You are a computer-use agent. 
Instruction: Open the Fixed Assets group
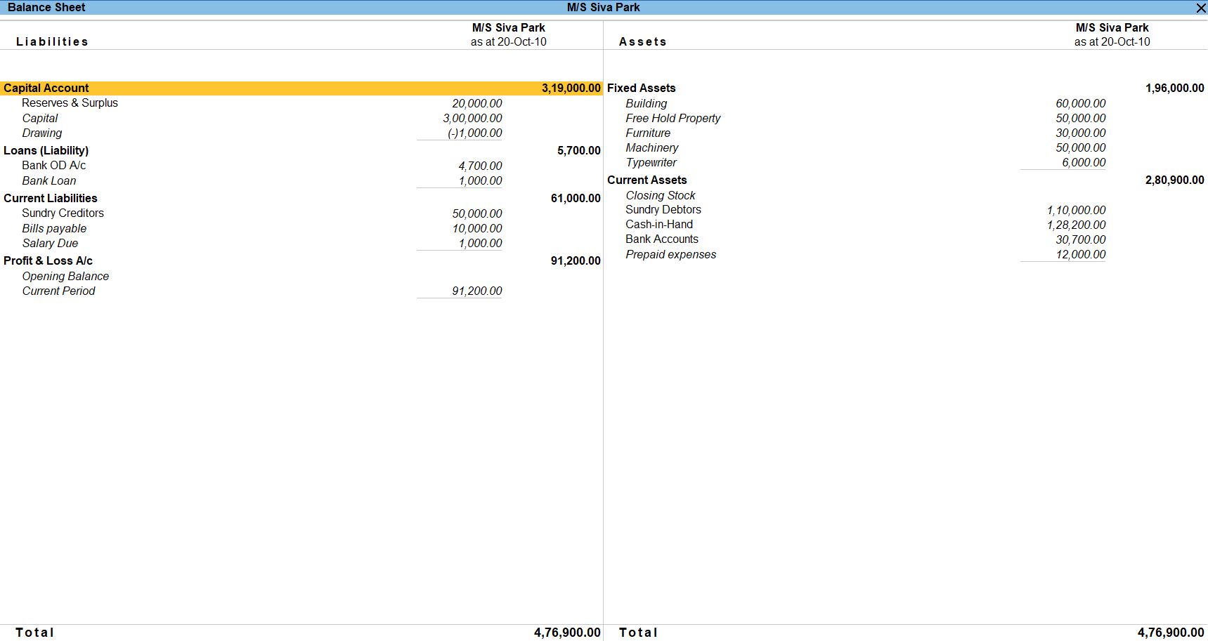coord(641,88)
